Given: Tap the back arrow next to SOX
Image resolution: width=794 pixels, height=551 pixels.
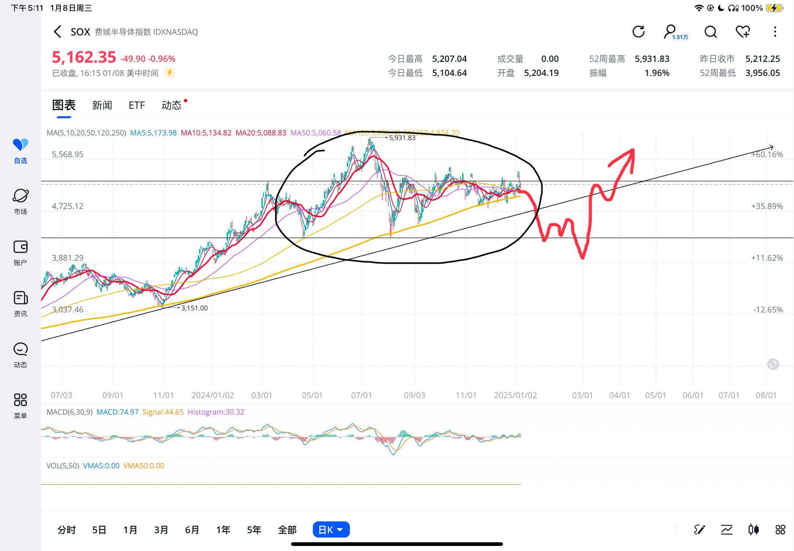Looking at the screenshot, I should [57, 32].
